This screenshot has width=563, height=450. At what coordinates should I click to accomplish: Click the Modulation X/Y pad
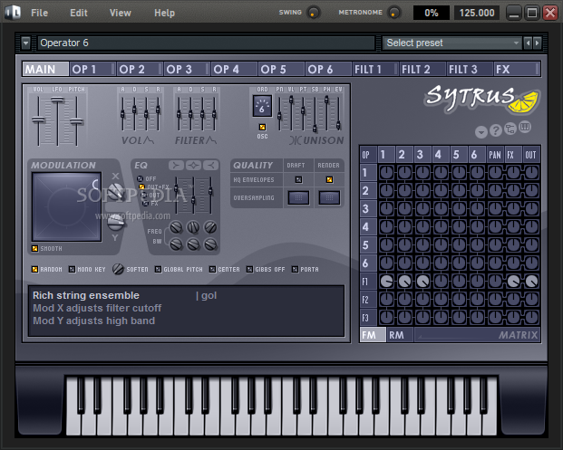click(x=66, y=207)
